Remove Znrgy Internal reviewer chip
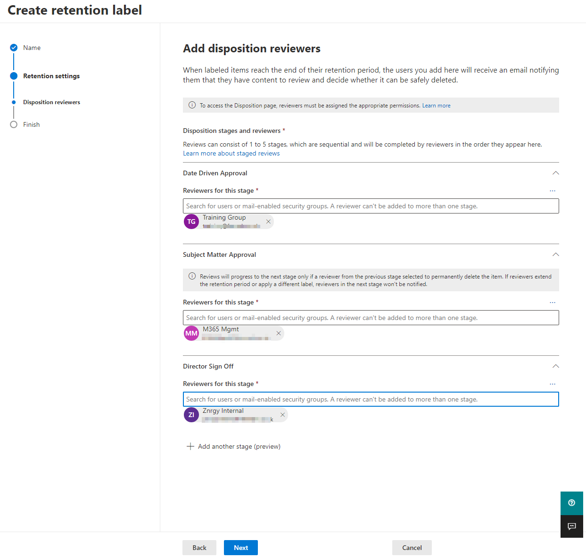Screen dimensions: 586x558 (282, 415)
